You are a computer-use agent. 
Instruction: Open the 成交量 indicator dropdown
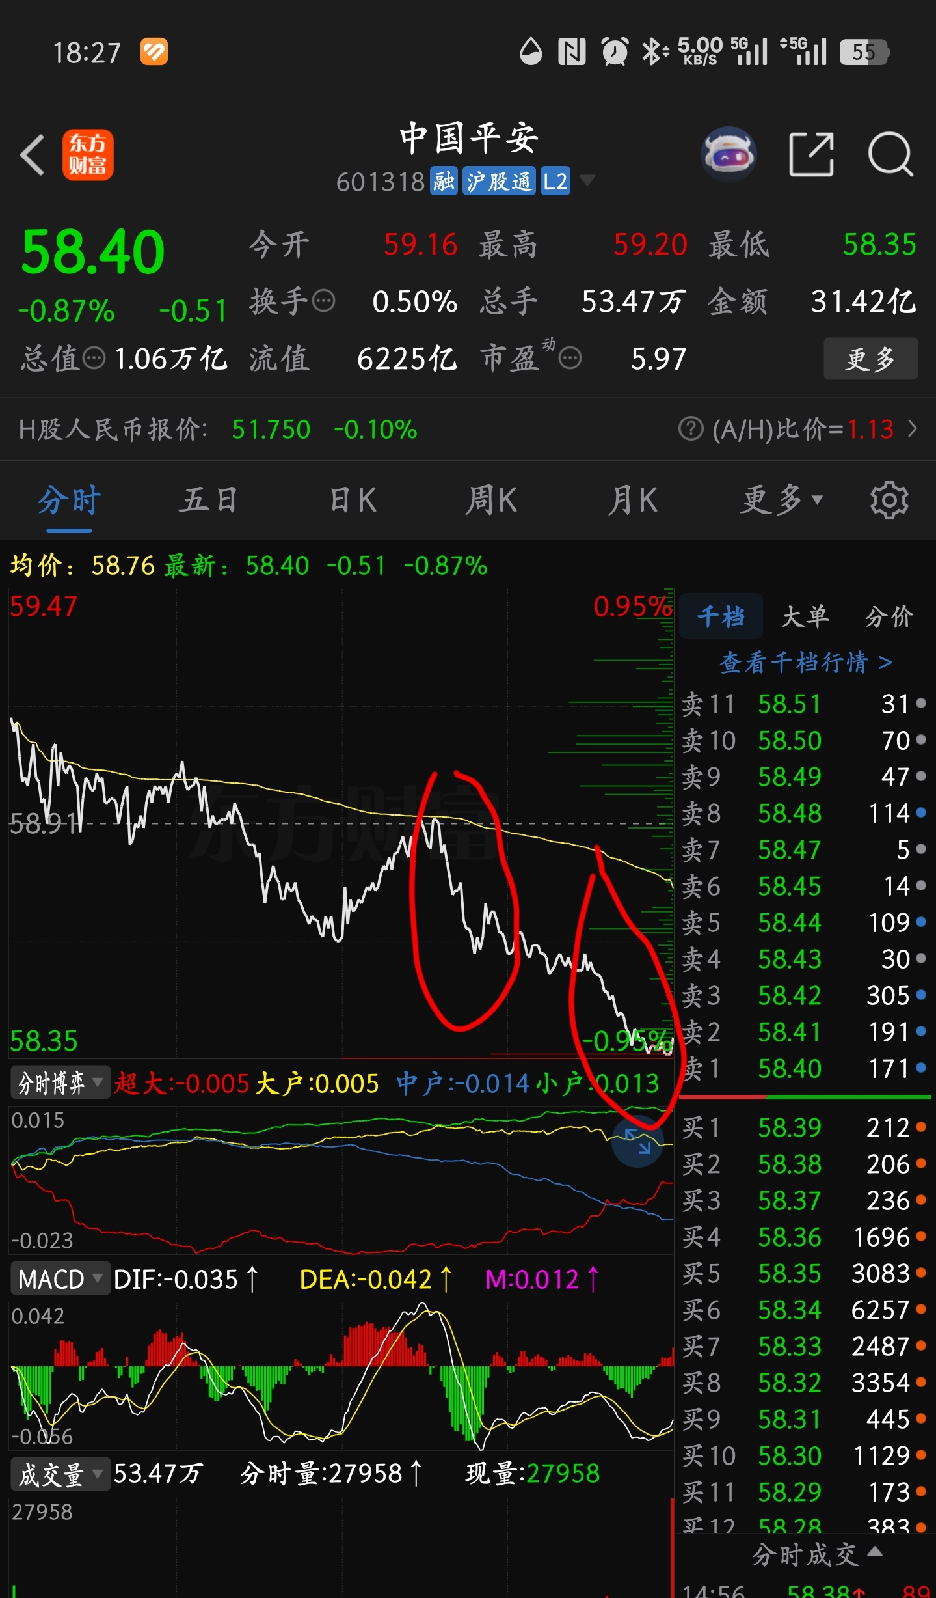60,1474
